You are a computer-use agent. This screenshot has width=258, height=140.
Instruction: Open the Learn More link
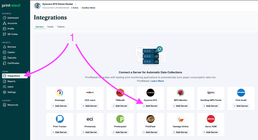tap(157, 81)
